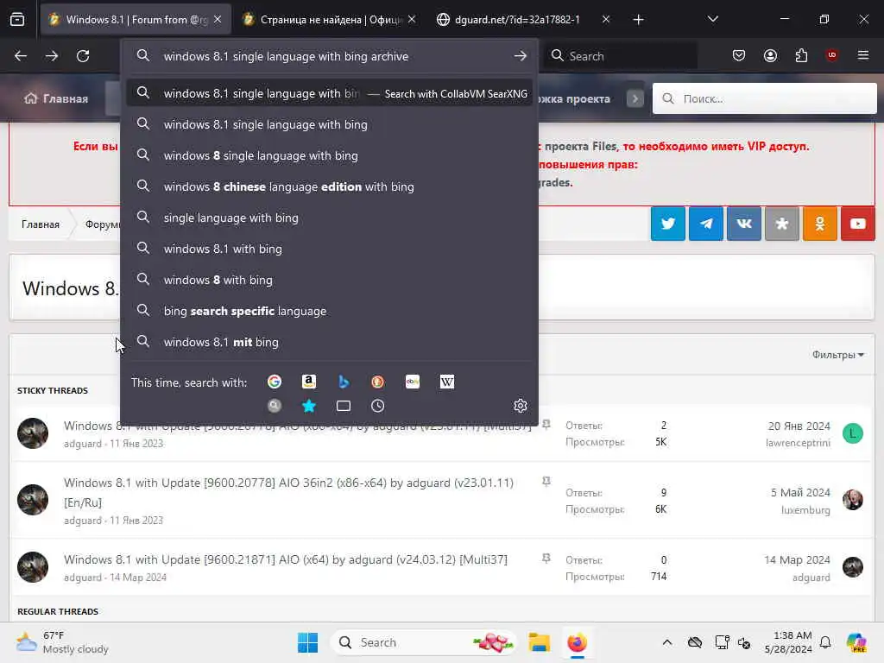Screen dimensions: 884x663
Task: Open the Extensions puzzle icon
Action: [x=801, y=55]
